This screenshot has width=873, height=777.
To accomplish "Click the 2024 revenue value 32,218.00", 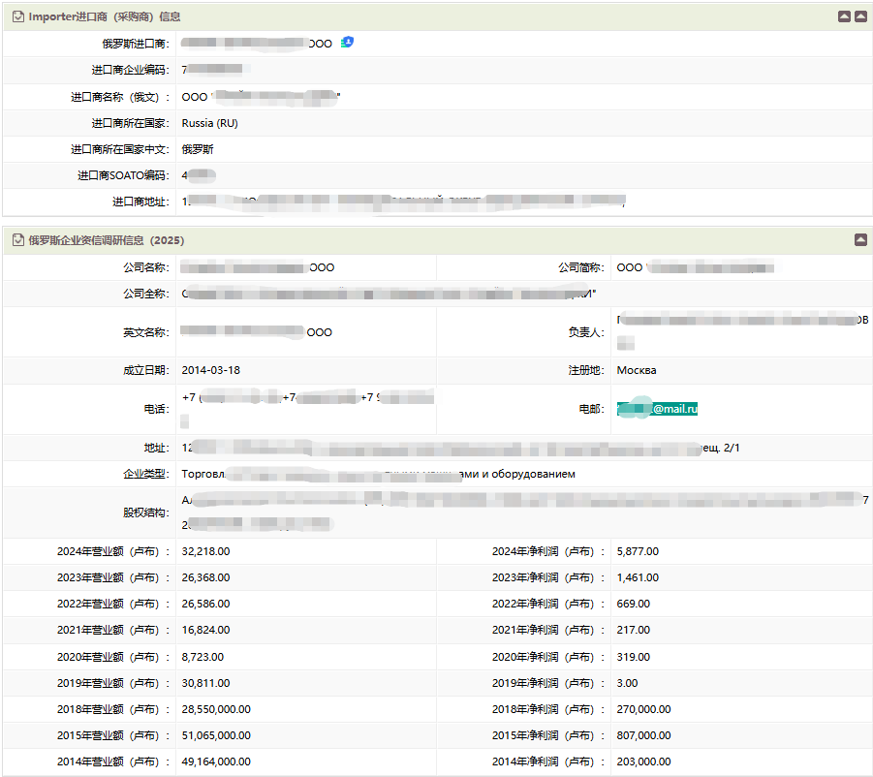I will coord(205,551).
